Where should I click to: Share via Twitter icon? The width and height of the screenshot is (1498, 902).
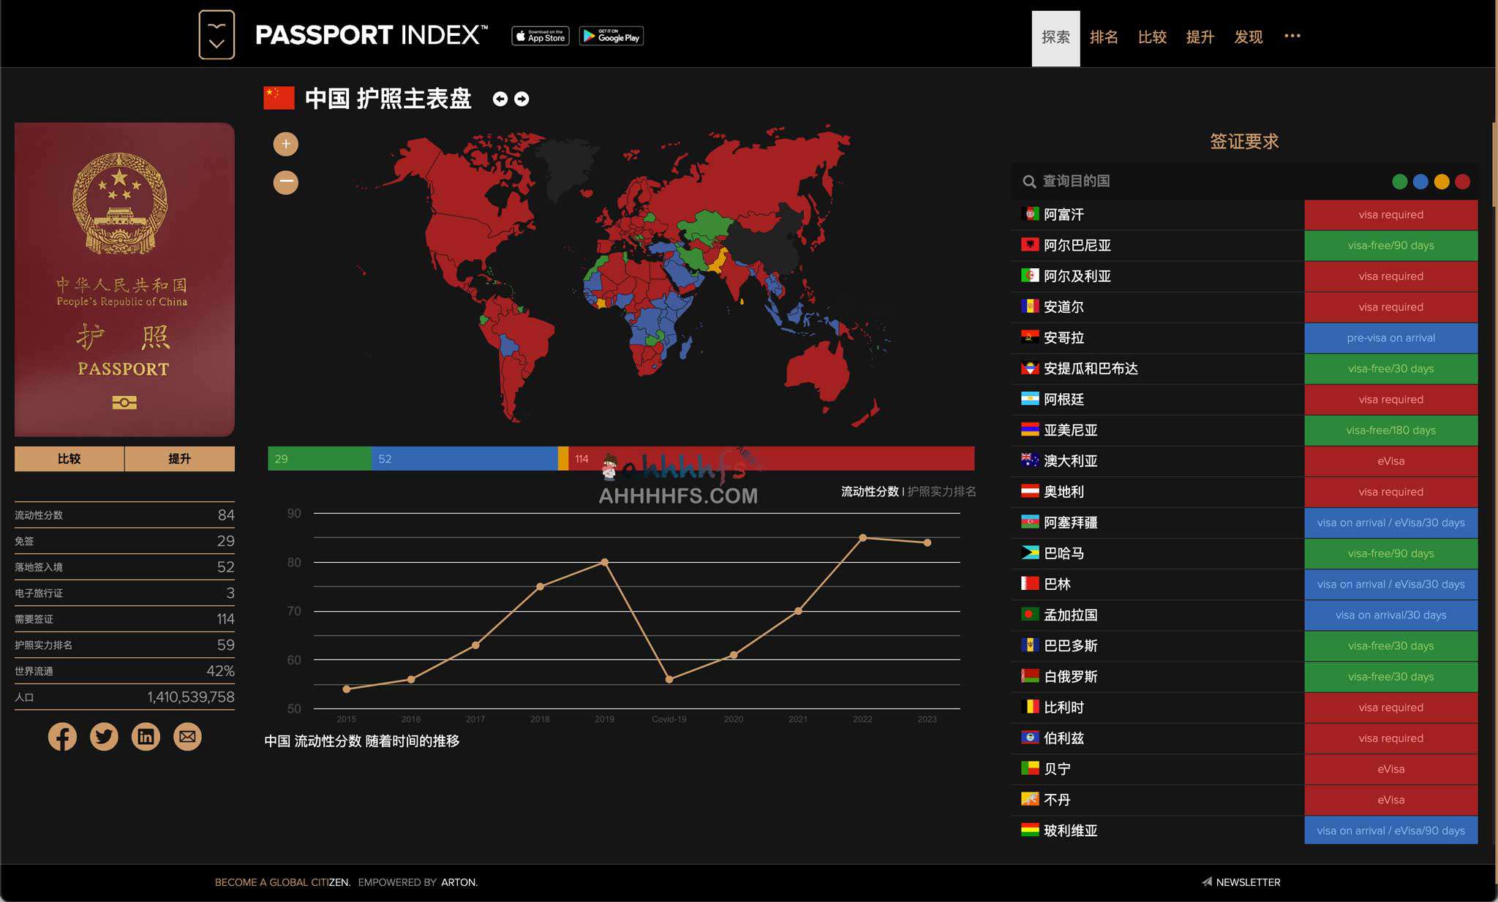pyautogui.click(x=104, y=736)
